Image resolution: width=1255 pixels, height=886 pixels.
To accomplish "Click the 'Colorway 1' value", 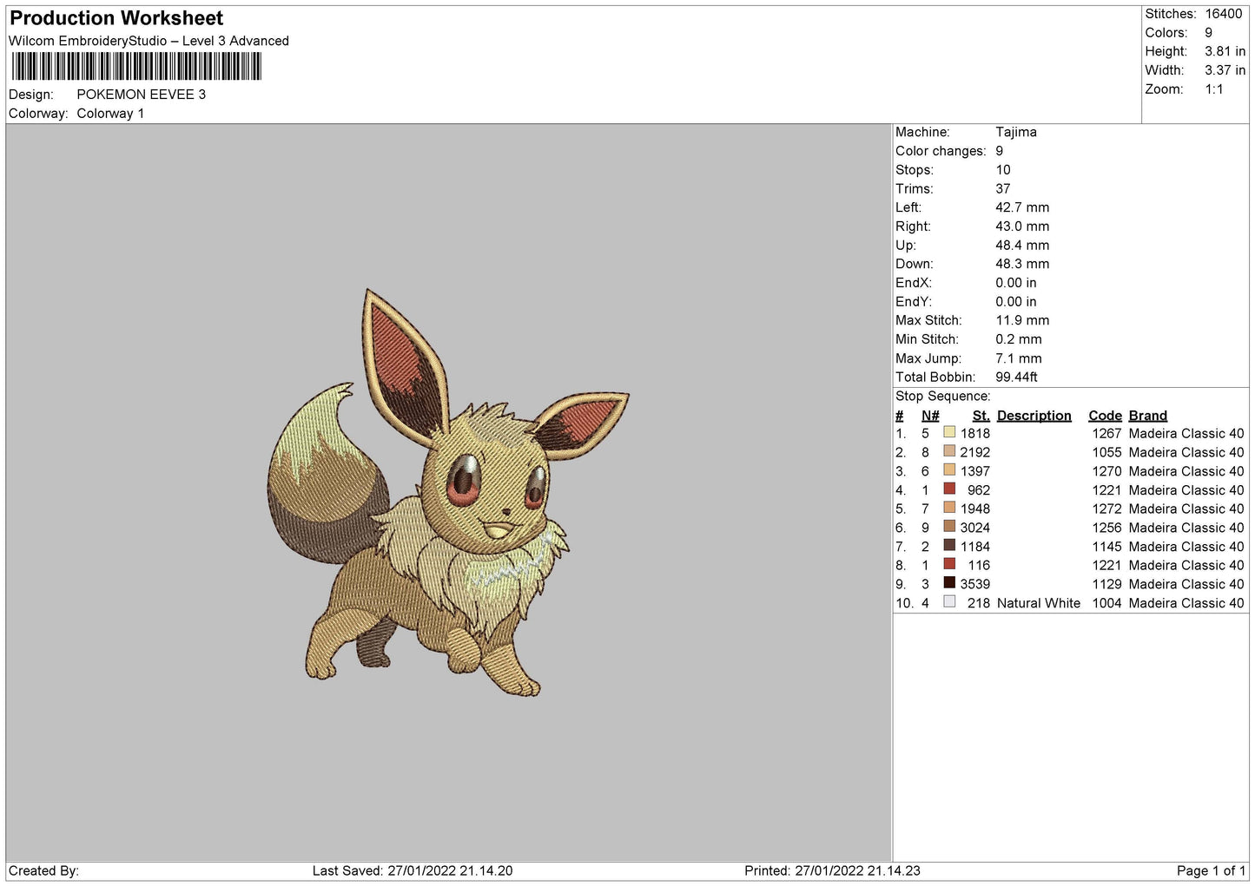I will tap(110, 114).
